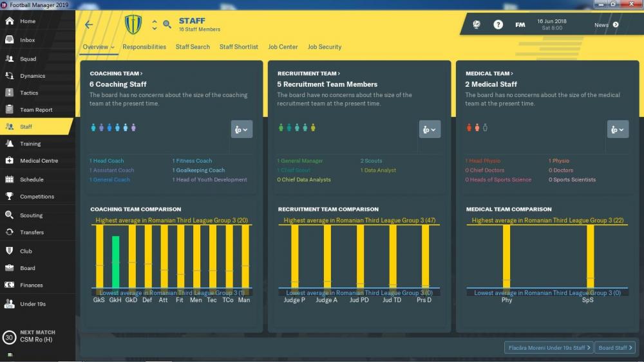This screenshot has width=644, height=362.
Task: Open Team Report
Action: pyautogui.click(x=36, y=110)
